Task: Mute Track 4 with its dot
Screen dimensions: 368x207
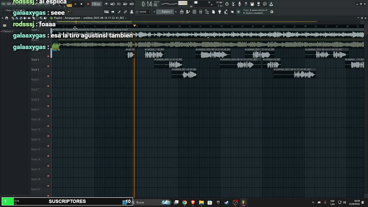Action: click(48, 66)
